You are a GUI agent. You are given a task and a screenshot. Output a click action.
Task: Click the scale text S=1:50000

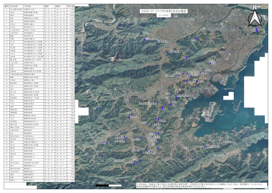(164, 15)
